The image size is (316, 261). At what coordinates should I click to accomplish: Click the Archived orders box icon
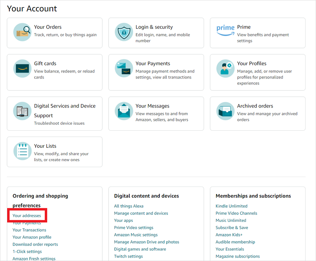(225, 111)
